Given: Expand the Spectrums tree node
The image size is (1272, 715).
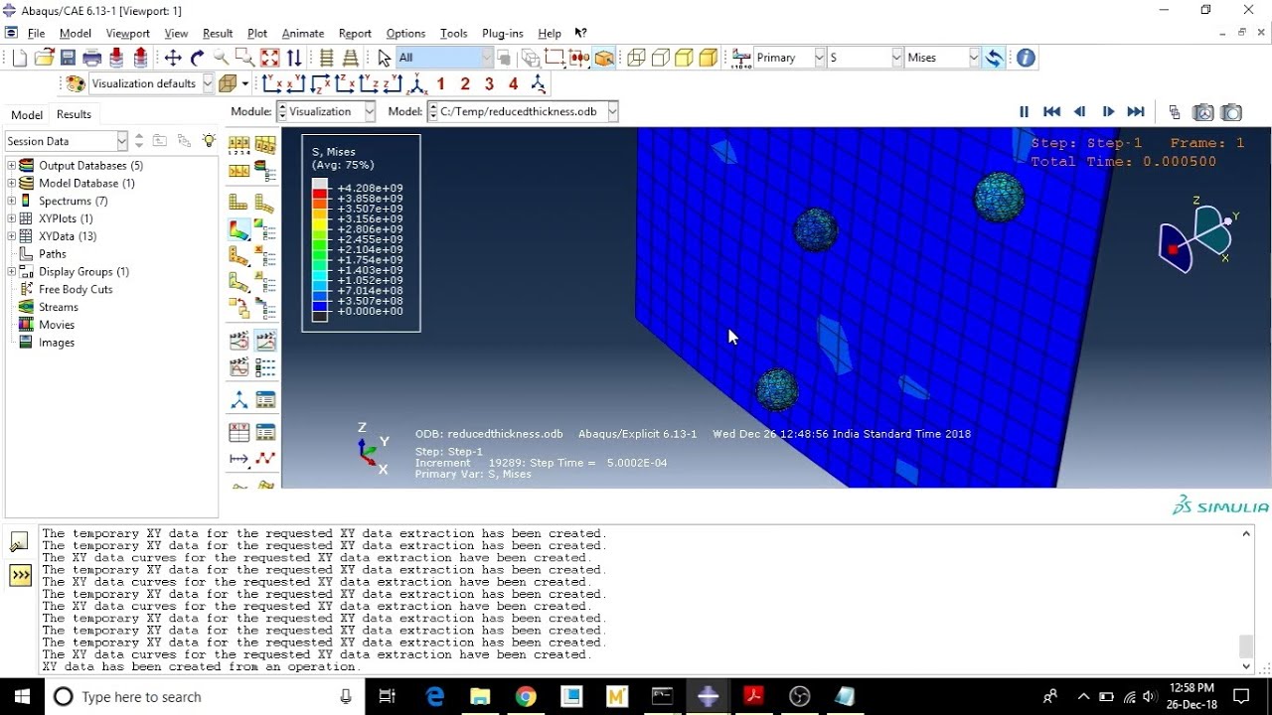Looking at the screenshot, I should click(x=12, y=201).
